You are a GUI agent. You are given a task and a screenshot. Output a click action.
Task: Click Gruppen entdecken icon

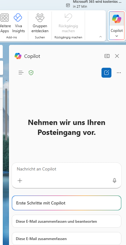coord(40,18)
